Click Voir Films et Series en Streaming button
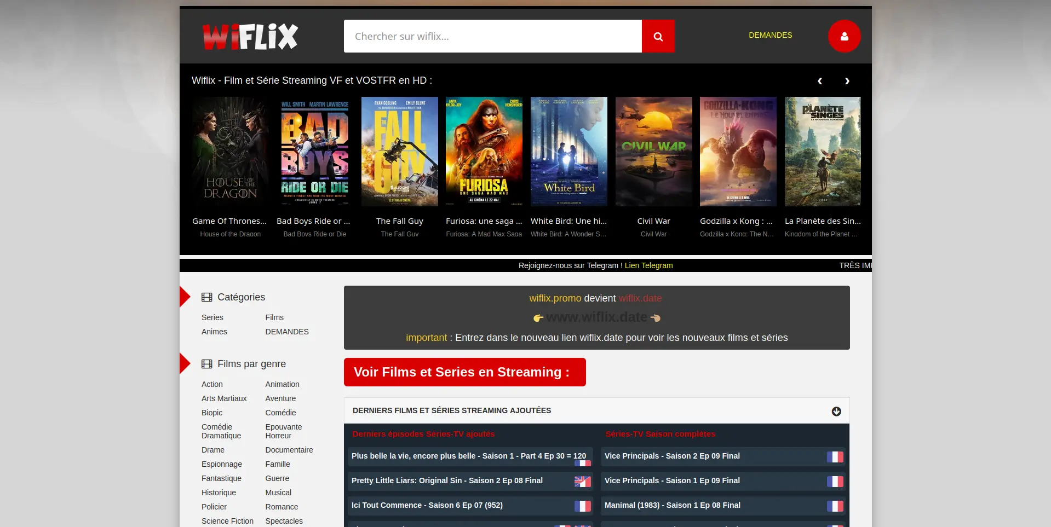Viewport: 1051px width, 527px height. coord(465,372)
